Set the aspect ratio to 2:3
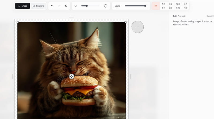The width and height of the screenshot is (214, 119). click(170, 8)
